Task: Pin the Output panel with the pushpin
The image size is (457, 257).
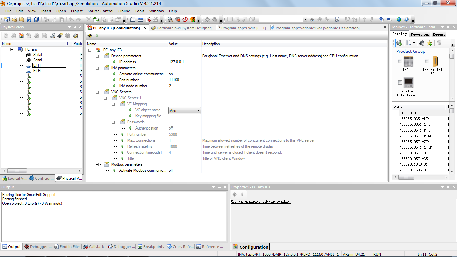Action: pyautogui.click(x=219, y=187)
